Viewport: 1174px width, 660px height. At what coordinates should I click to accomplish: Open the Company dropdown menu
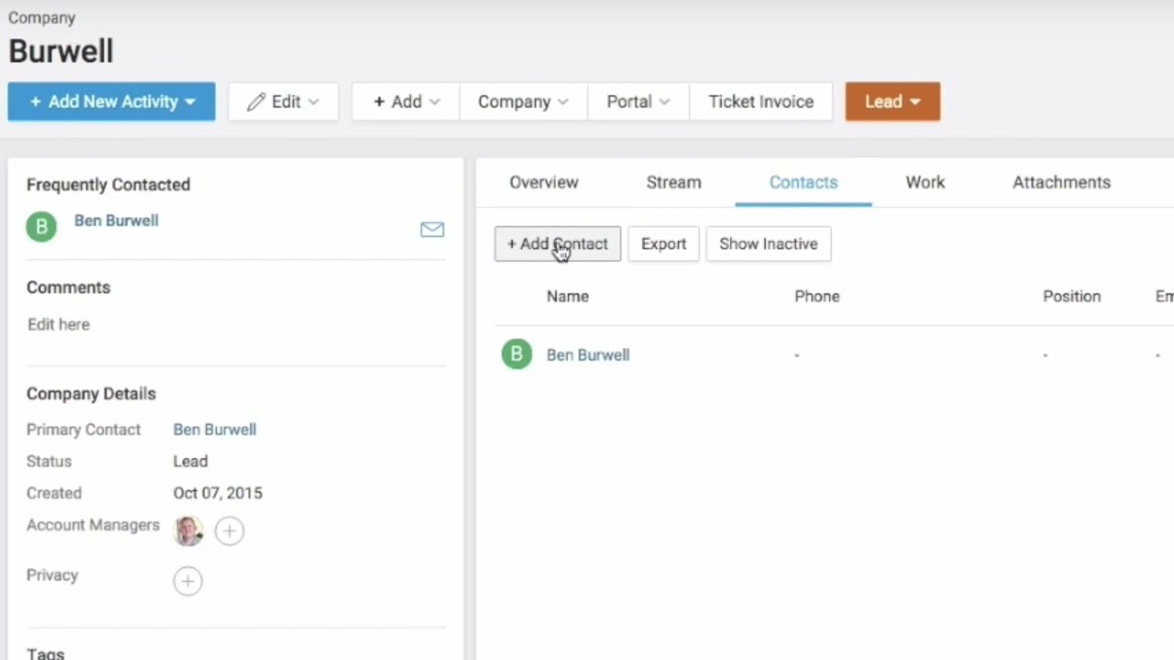523,102
